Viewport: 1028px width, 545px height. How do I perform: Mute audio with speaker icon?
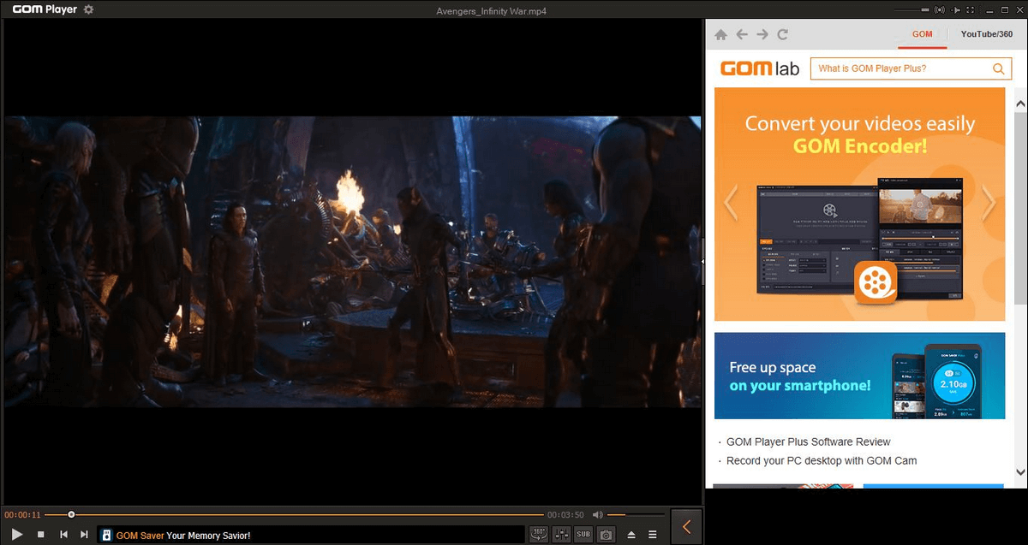pos(597,515)
